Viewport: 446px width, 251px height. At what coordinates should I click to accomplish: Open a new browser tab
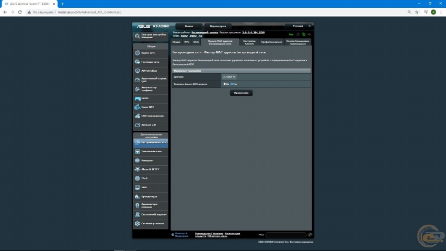point(63,4)
